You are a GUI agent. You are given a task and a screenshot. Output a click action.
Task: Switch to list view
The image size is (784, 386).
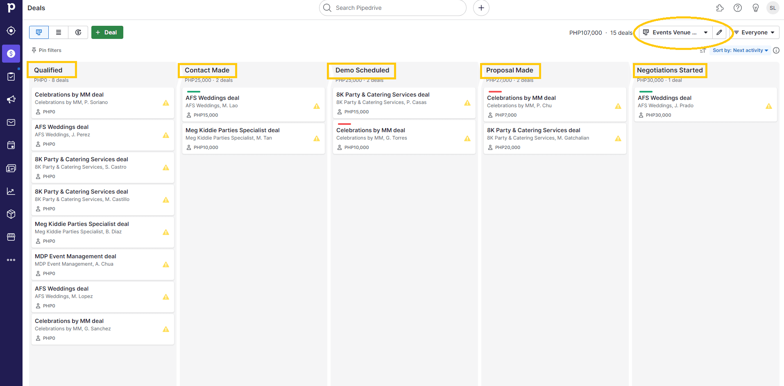click(59, 32)
